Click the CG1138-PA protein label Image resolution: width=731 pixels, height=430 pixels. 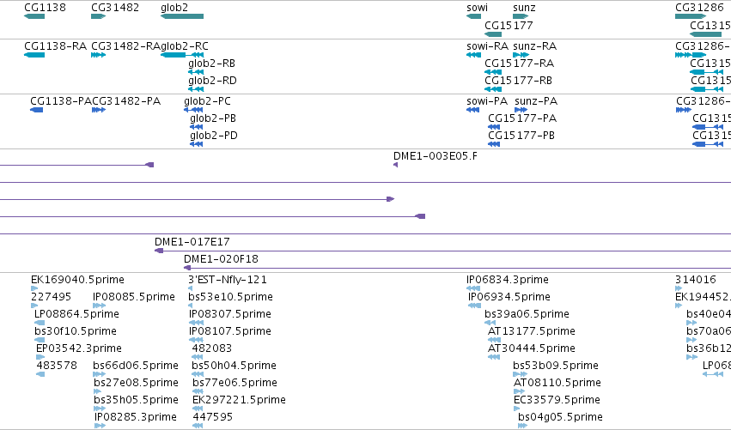(x=61, y=101)
